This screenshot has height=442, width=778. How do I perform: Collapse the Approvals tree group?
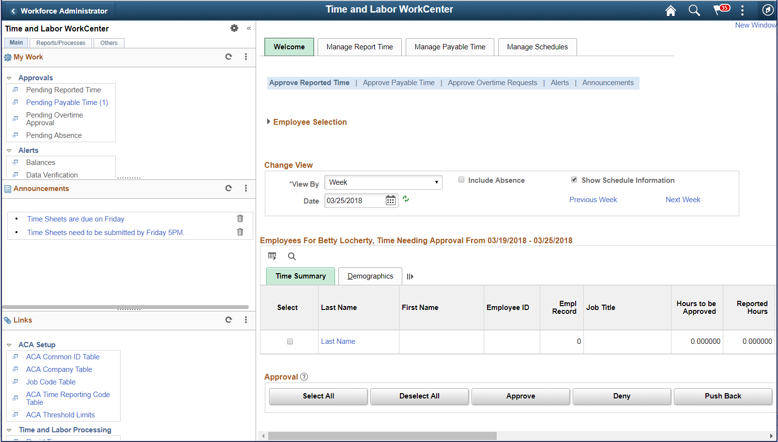point(9,78)
